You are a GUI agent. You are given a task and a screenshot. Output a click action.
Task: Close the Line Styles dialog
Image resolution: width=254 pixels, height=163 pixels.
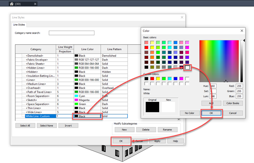point(182,17)
